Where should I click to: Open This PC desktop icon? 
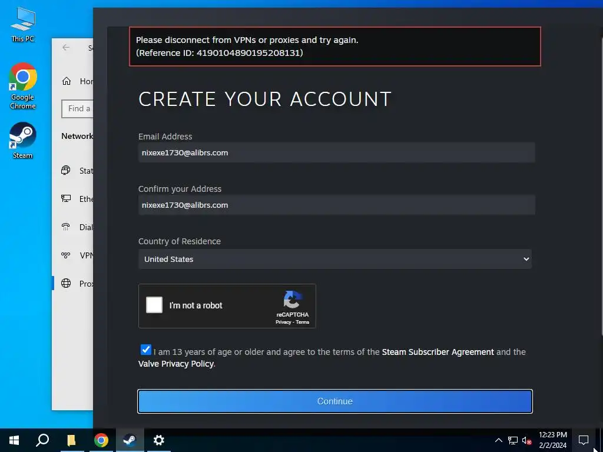pyautogui.click(x=23, y=24)
